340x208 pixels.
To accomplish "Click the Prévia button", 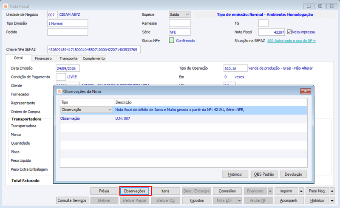I will pyautogui.click(x=104, y=191).
